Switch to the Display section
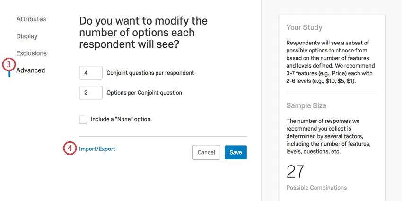Screen dimensions: 402x201 (x=27, y=36)
